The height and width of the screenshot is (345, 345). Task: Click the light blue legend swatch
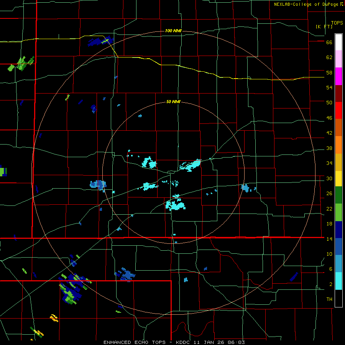coord(338,264)
